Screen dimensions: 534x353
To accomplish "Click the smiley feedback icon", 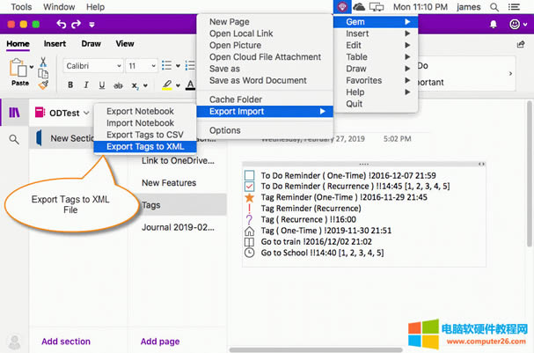I will [515, 24].
